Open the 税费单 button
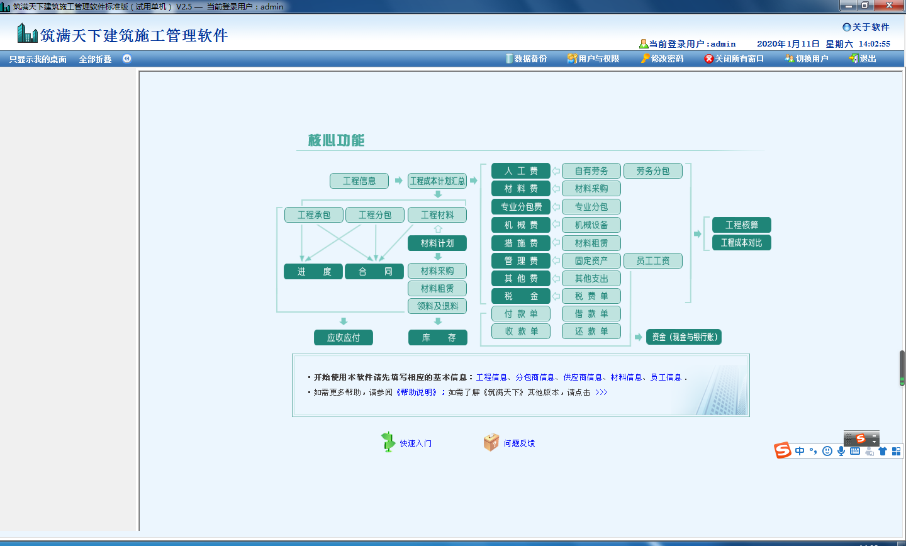The height and width of the screenshot is (546, 906). [x=591, y=296]
